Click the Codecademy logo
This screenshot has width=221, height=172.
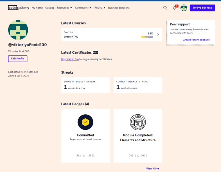tap(18, 8)
